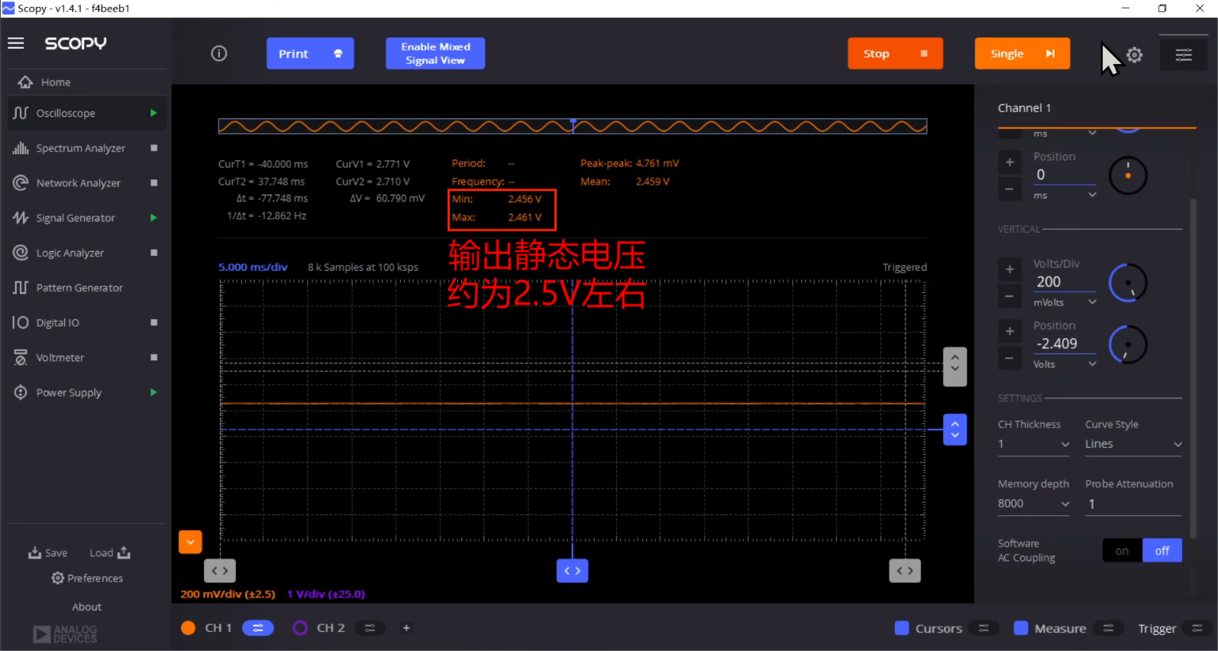The image size is (1218, 651).
Task: Enable the Logic Analyzer run square
Action: coord(154,253)
